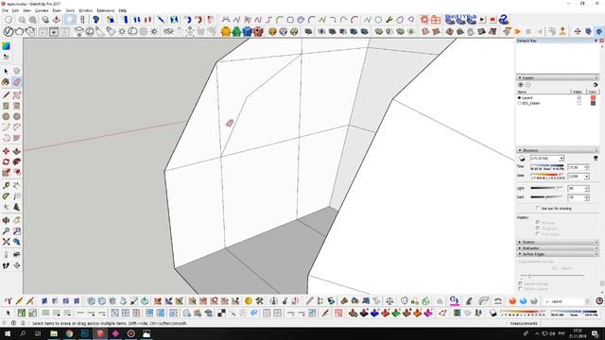The image size is (605, 340).
Task: Click the shadow Time slider
Action: click(x=546, y=166)
